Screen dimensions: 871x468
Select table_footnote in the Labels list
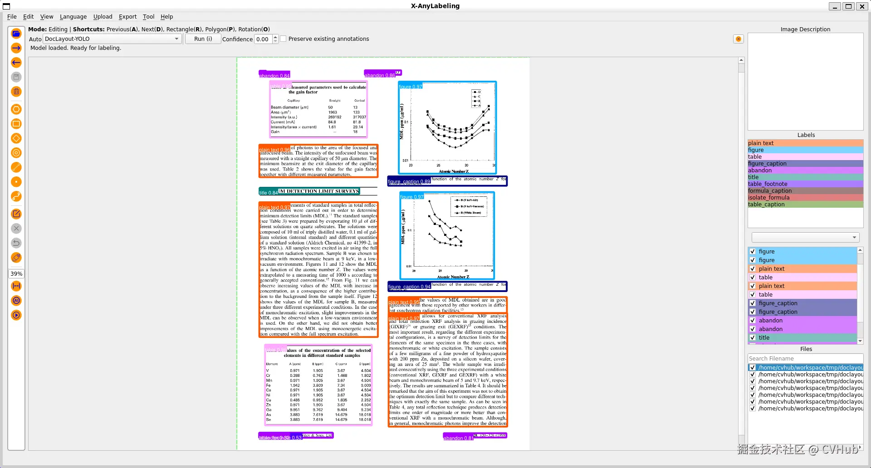click(x=805, y=184)
